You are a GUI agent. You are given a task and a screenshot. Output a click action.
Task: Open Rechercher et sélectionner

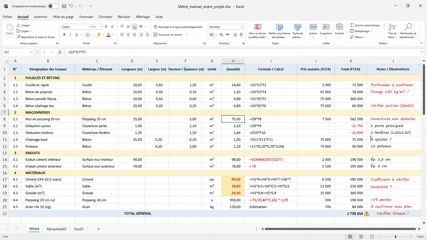click(408, 31)
